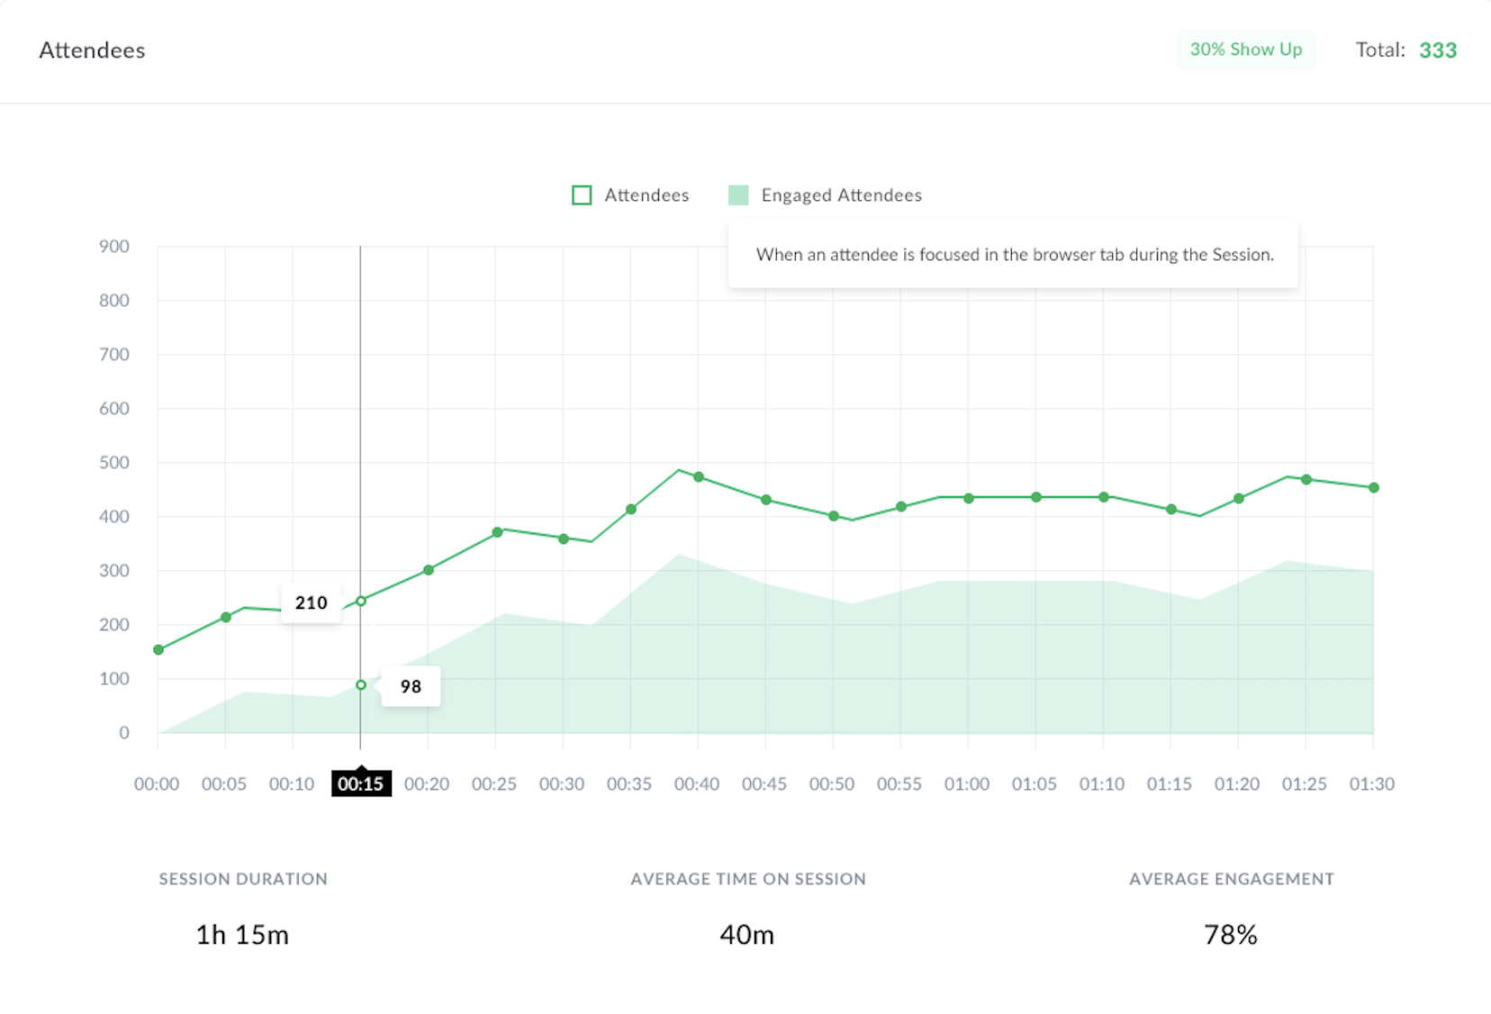Click the 98 engaged value tooltip

pos(411,686)
